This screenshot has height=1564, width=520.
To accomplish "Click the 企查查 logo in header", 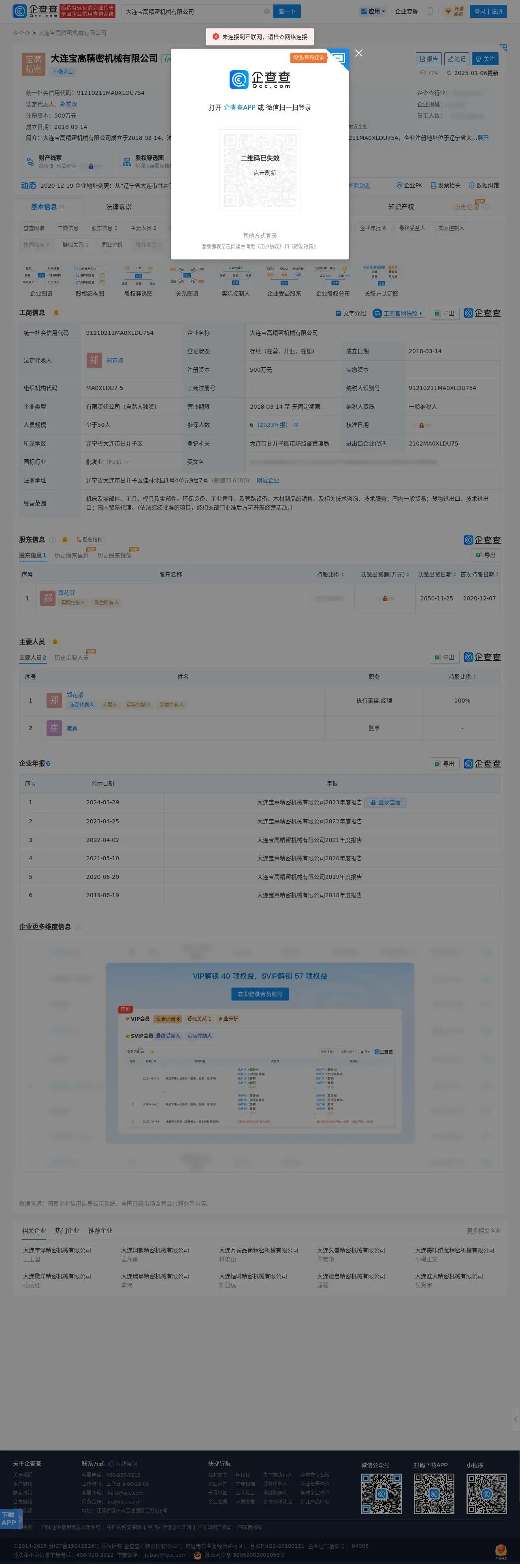I will [35, 11].
